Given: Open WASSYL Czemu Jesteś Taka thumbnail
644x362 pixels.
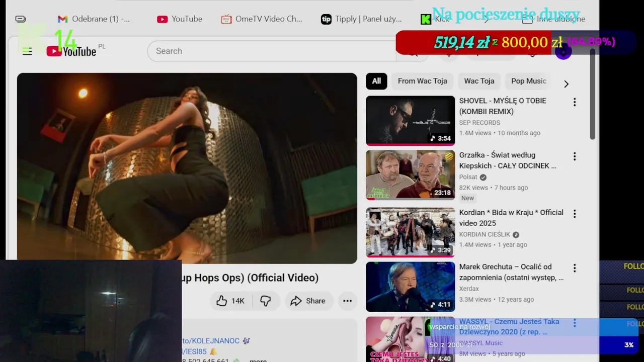Looking at the screenshot, I should pos(410,339).
